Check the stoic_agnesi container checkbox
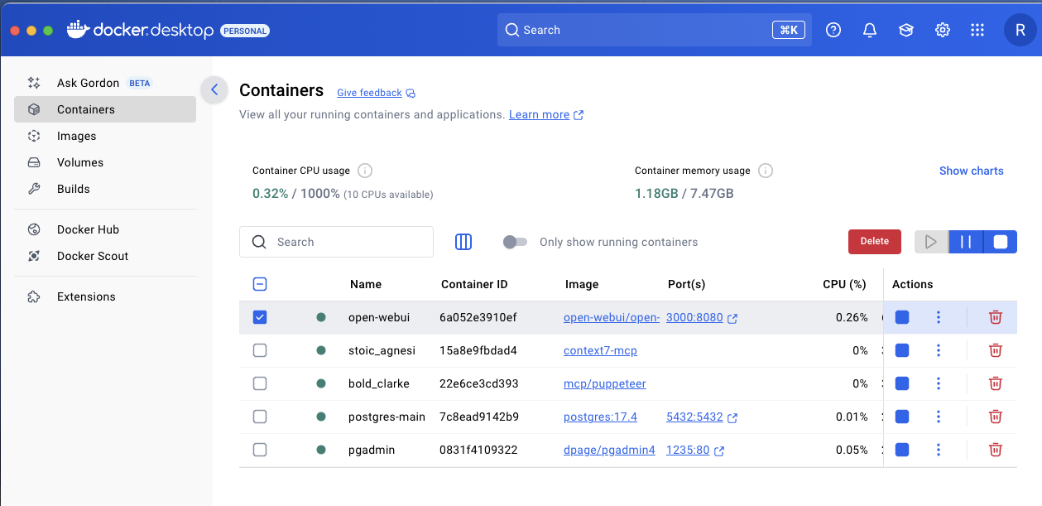 260,350
